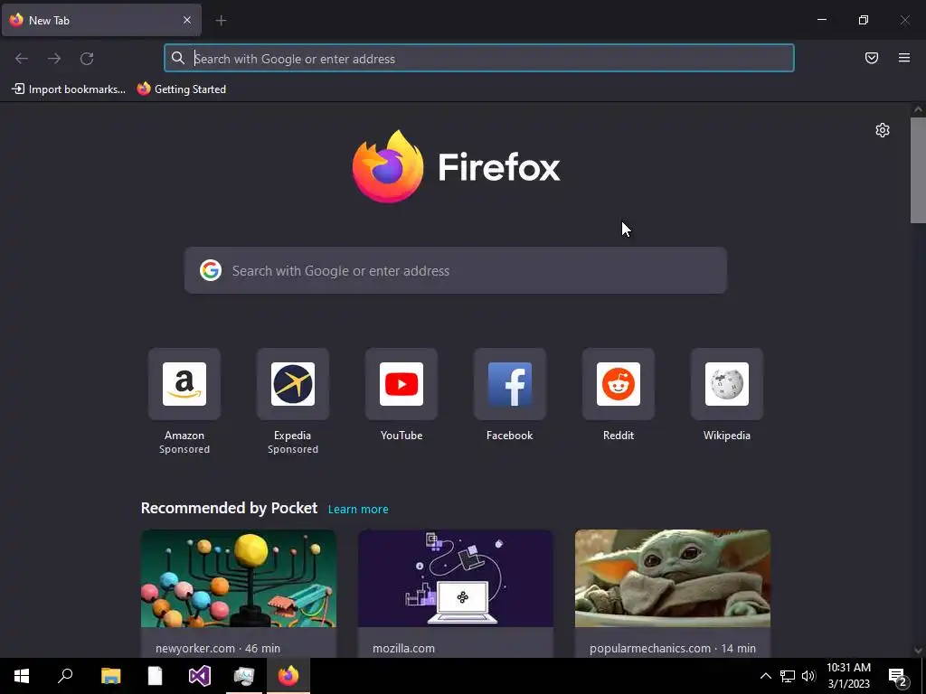Click the Google logo in page search box

pyautogui.click(x=210, y=270)
